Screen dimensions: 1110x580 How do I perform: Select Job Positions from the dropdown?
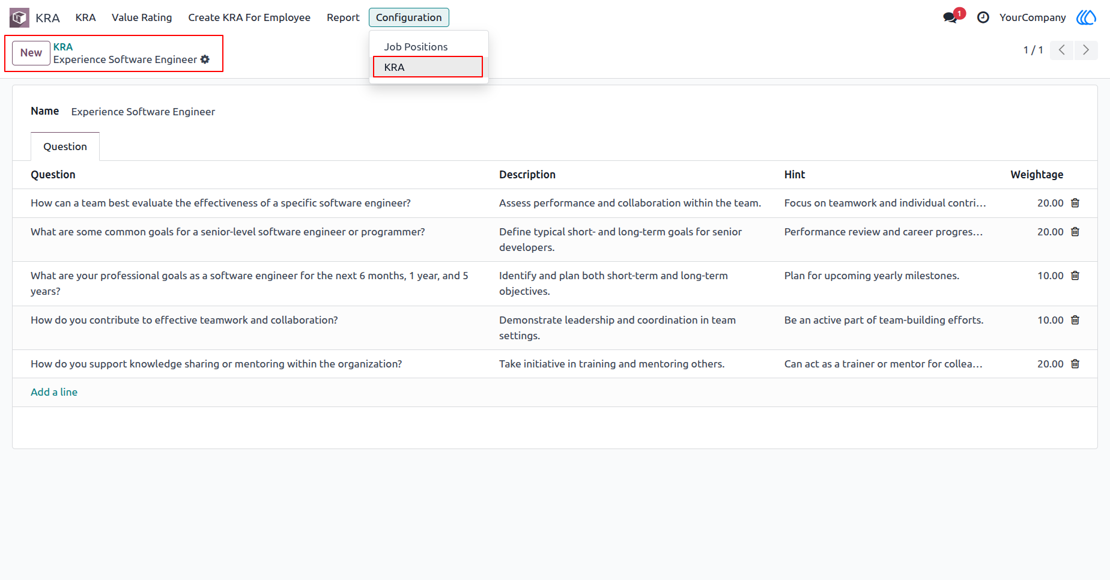[x=416, y=47]
